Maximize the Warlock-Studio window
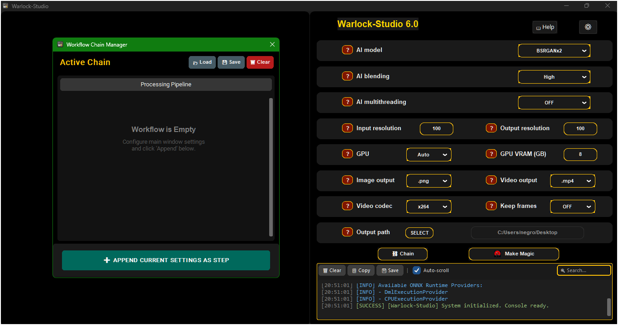 pyautogui.click(x=586, y=6)
